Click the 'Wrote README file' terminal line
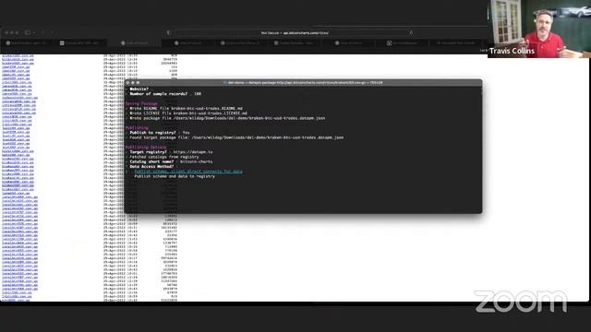 (187, 109)
